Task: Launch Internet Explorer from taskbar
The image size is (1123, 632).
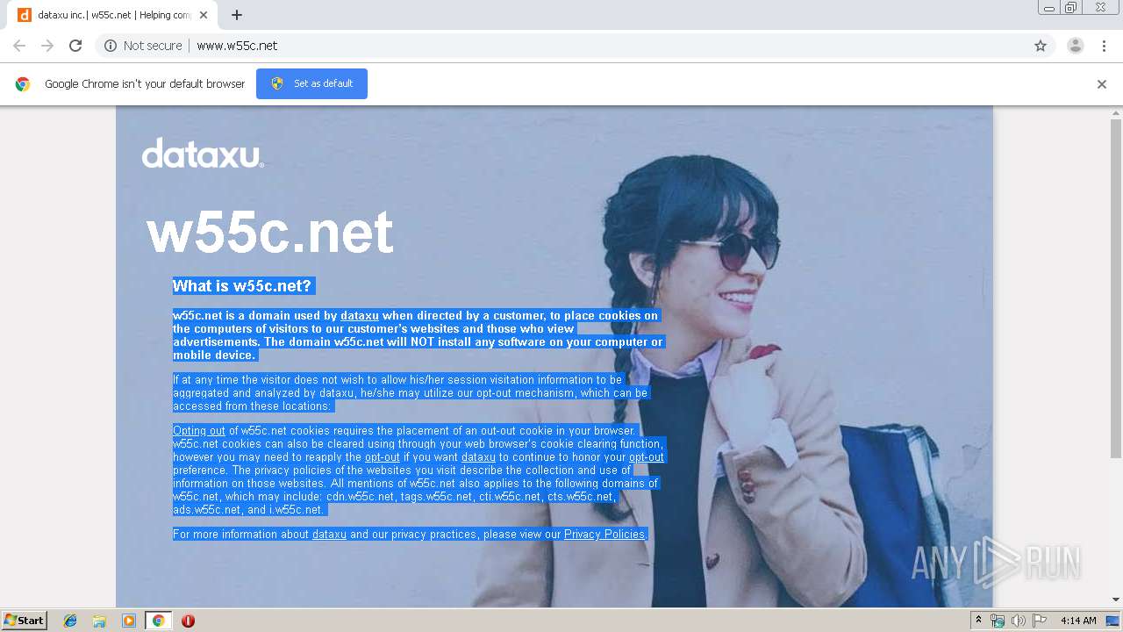Action: [x=70, y=621]
